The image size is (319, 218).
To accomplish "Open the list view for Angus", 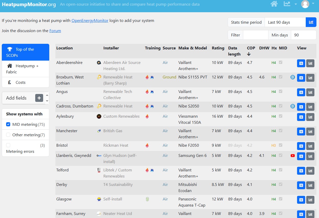I will click(301, 92).
